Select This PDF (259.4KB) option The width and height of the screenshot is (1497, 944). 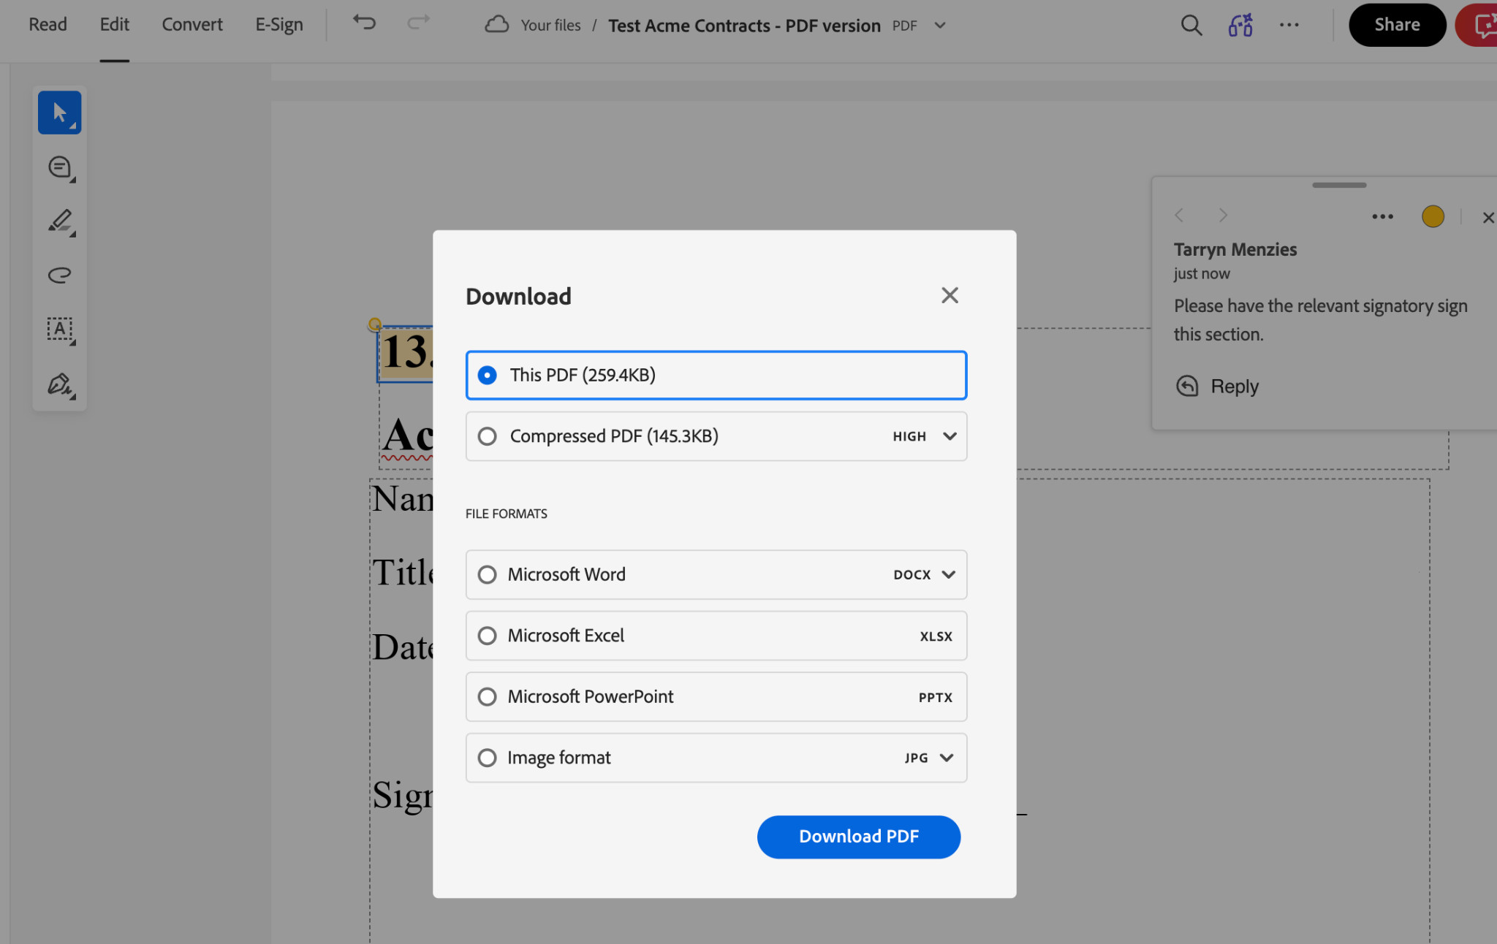(x=716, y=375)
